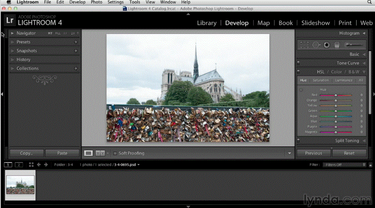The image size is (375, 208).
Task: Toggle the filter lock switch icon
Action: click(x=370, y=164)
